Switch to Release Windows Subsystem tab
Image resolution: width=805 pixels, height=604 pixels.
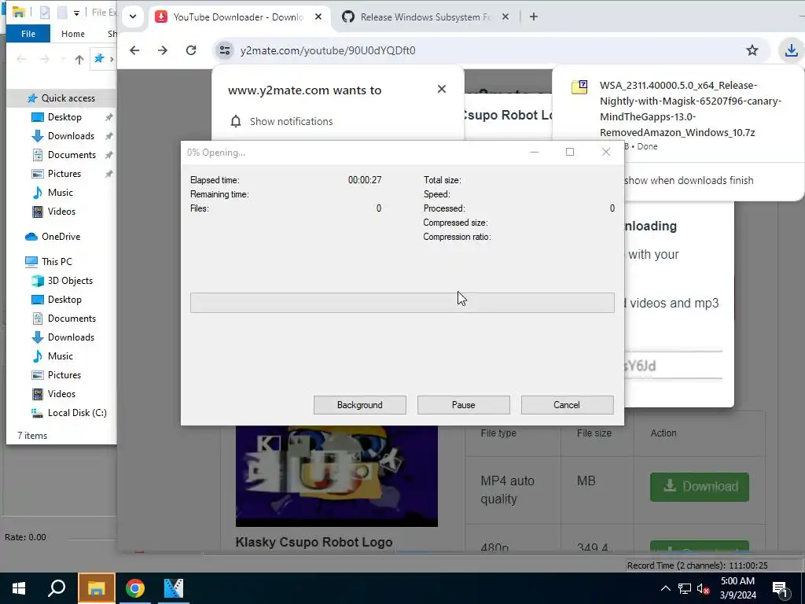(x=425, y=17)
